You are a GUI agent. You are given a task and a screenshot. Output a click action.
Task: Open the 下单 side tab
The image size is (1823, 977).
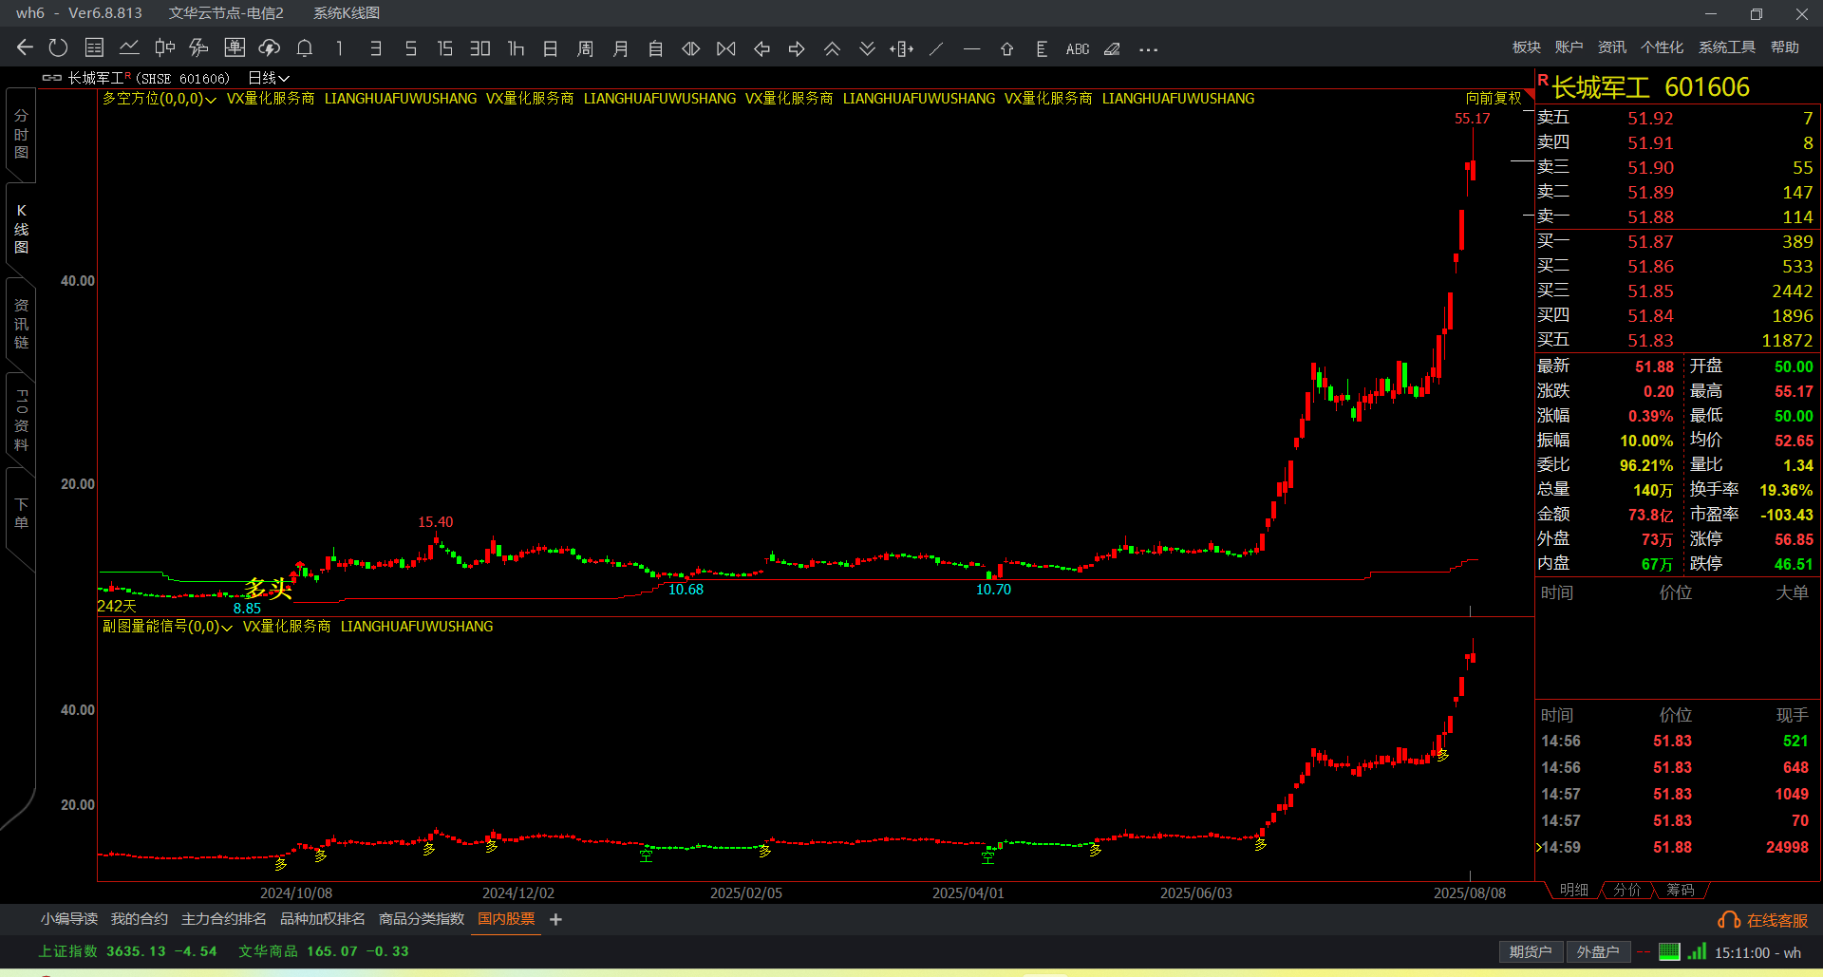(21, 514)
